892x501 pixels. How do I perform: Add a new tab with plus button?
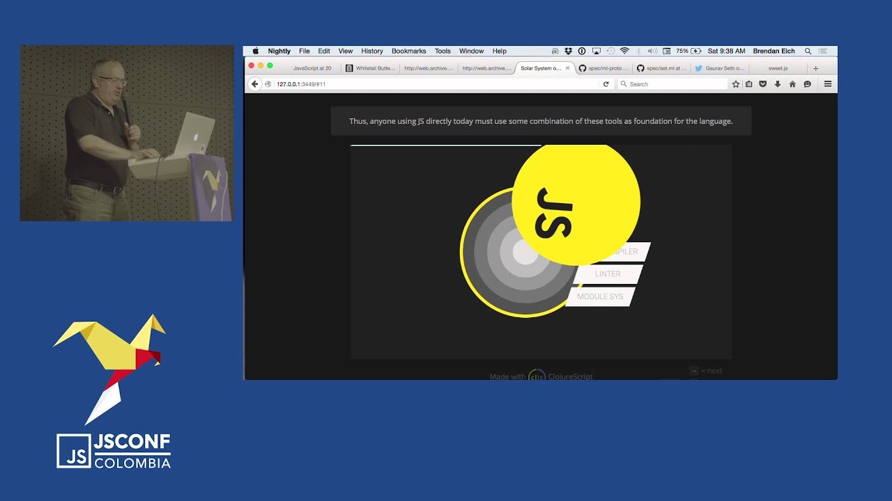(816, 68)
